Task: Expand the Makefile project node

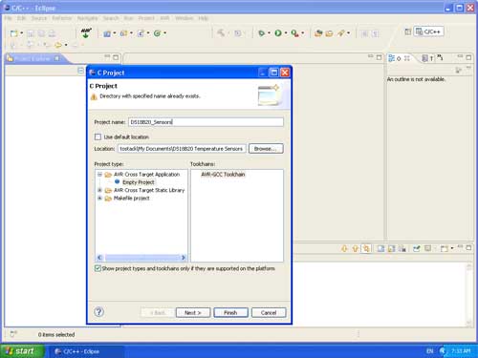Action: pyautogui.click(x=99, y=199)
